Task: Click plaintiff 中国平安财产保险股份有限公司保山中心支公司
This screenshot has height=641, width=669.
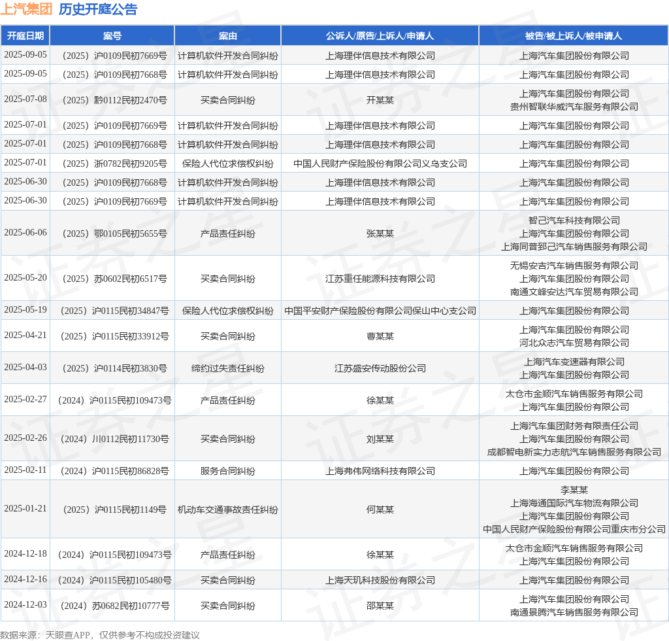Action: (380, 311)
